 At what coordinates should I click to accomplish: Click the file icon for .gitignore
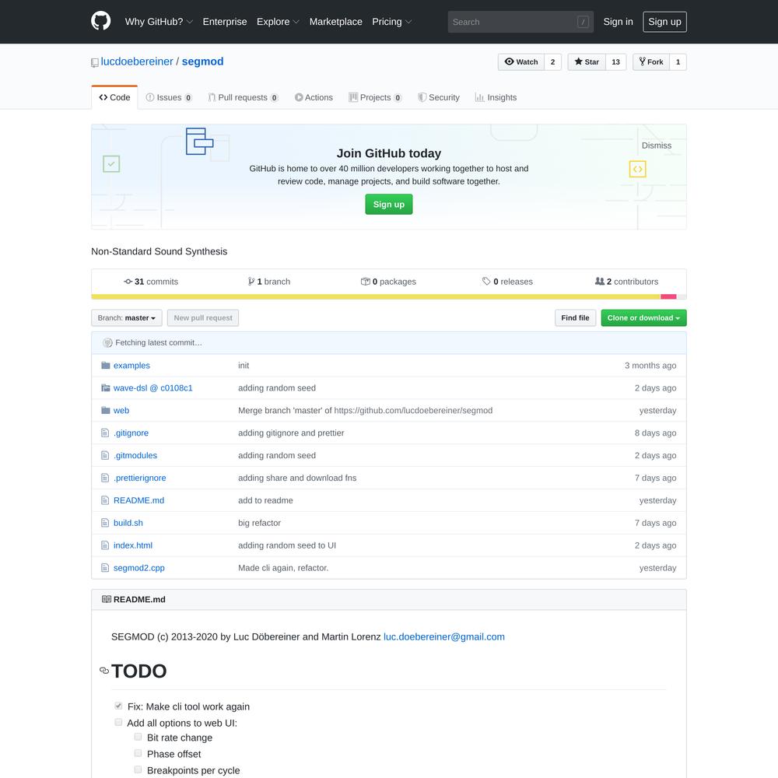pos(105,433)
